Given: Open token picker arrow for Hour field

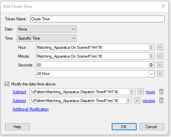Looking at the screenshot, I should coord(160,47).
